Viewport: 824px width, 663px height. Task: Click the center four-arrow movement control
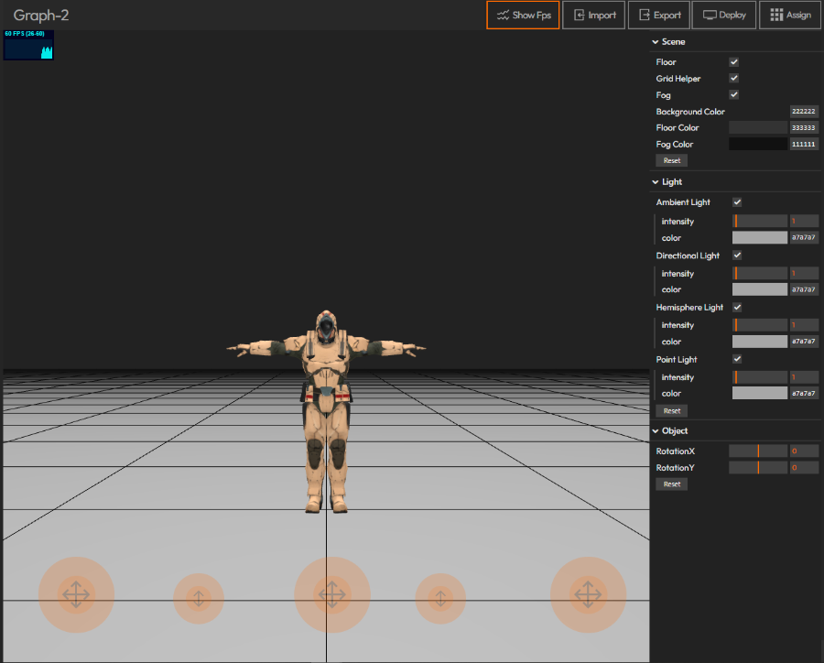coord(332,594)
